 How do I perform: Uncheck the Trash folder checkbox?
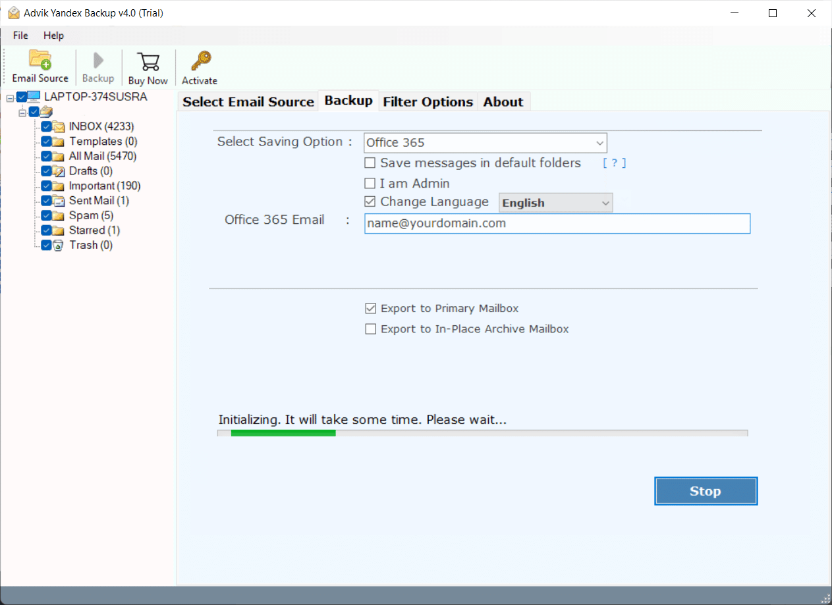tap(46, 245)
